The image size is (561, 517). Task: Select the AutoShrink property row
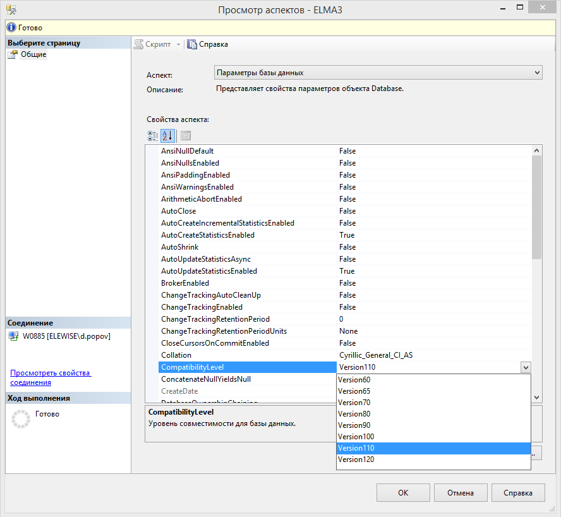click(x=179, y=247)
